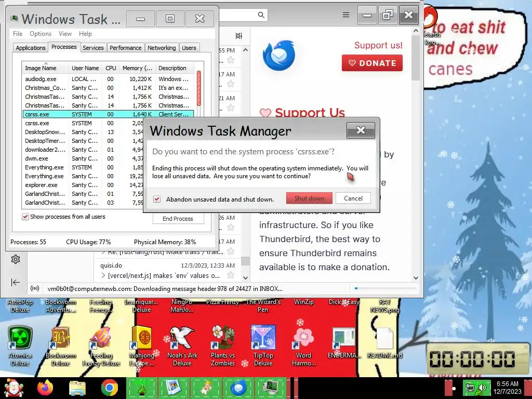Viewport: 532px width, 399px height.
Task: Click the Thunderbird online status icon
Action: tap(35, 289)
